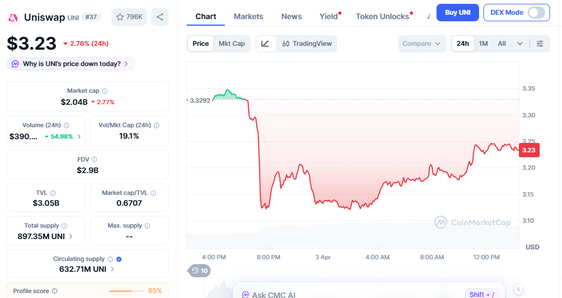Click the #37 rank badge

[91, 17]
